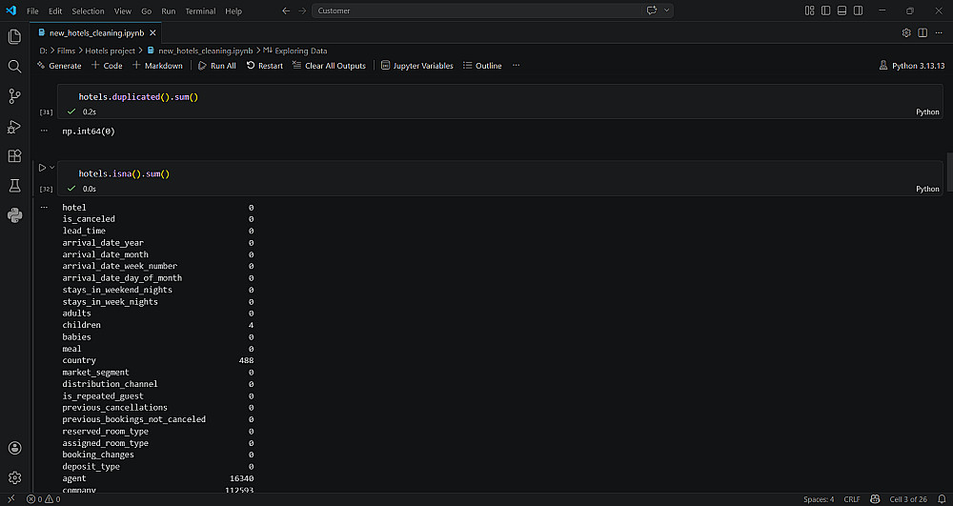Open the Terminal menu
The image size is (953, 506).
[x=200, y=10]
